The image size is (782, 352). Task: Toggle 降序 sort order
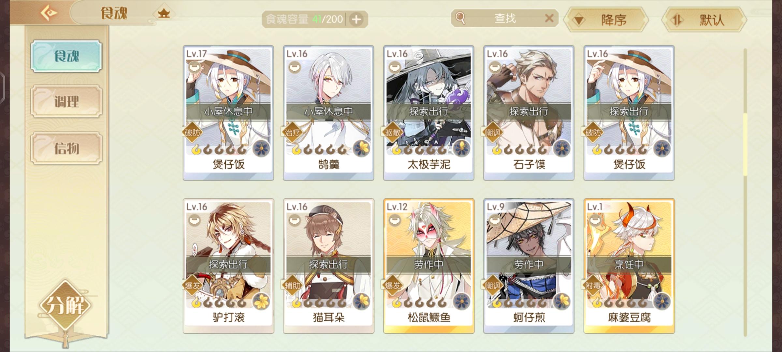click(606, 20)
